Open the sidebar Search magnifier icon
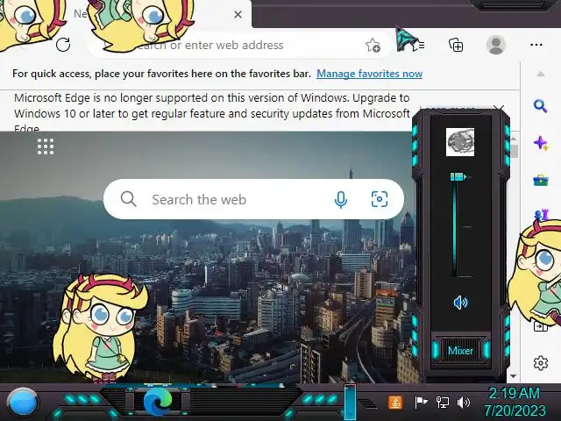561x421 pixels. [540, 106]
